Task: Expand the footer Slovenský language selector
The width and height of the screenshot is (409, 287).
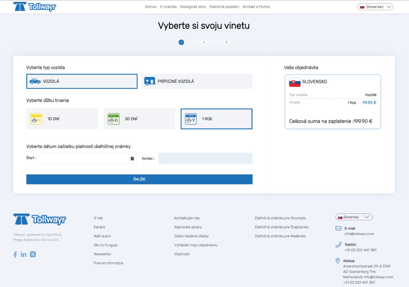Action: [x=354, y=217]
